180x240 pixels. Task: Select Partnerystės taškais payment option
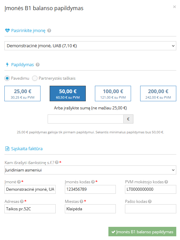(35, 78)
